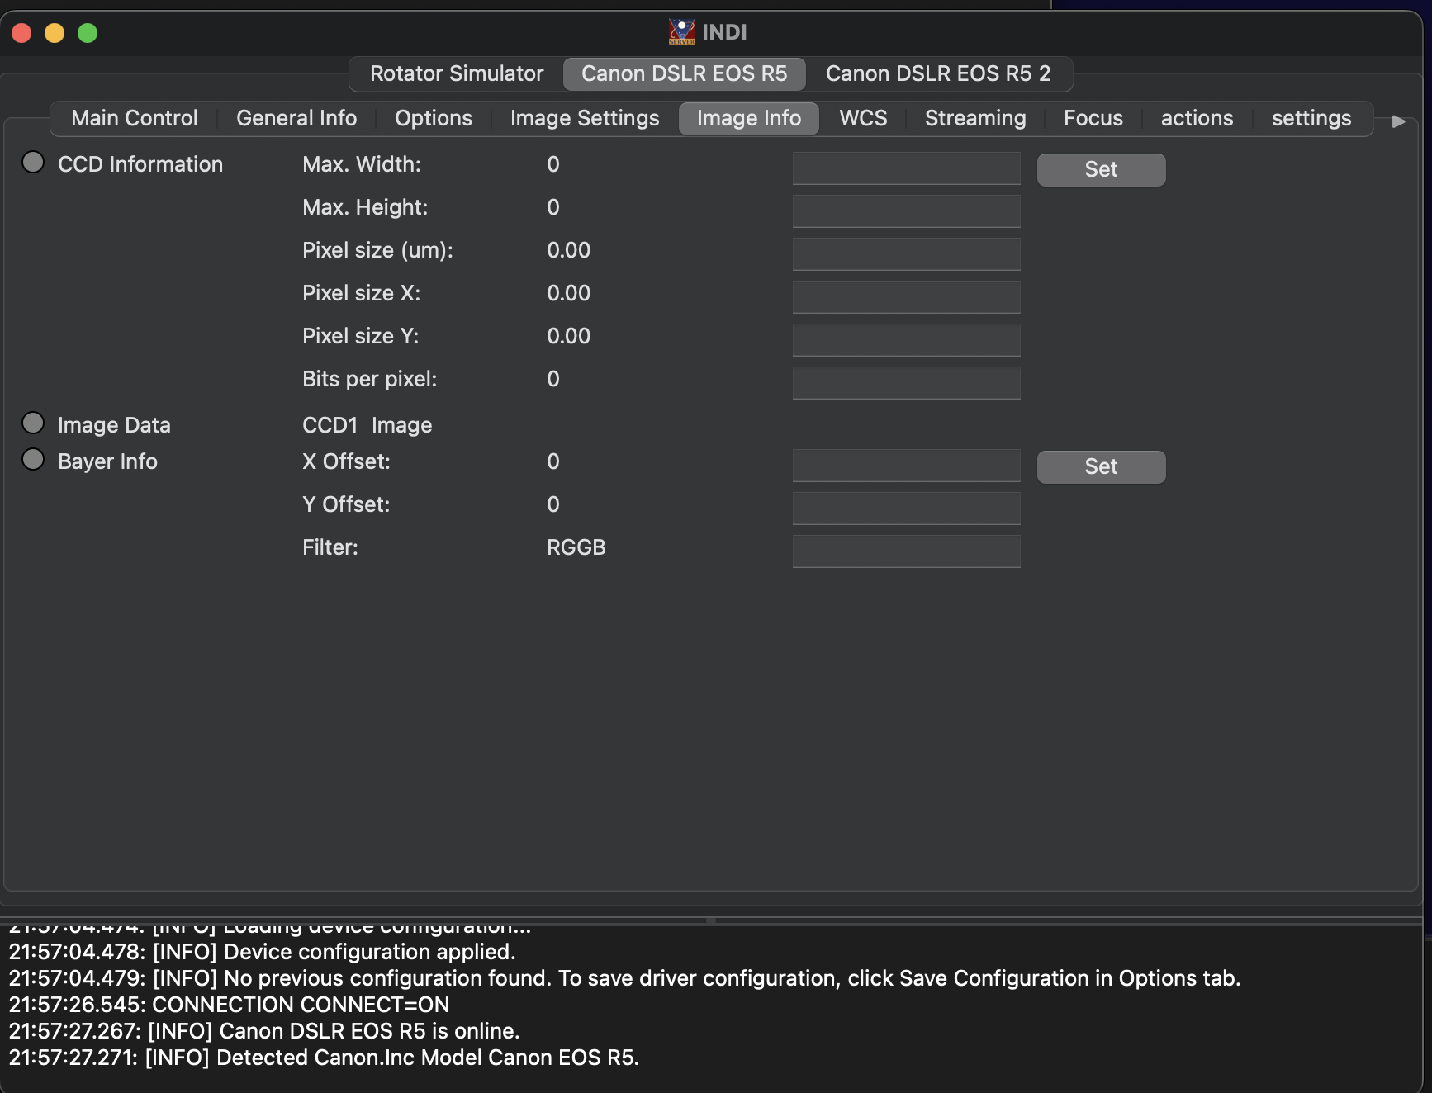Click the Max. Width input field
Viewport: 1432px width, 1093px height.
(906, 168)
